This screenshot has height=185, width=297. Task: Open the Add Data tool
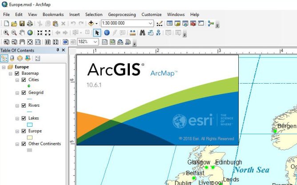point(92,24)
